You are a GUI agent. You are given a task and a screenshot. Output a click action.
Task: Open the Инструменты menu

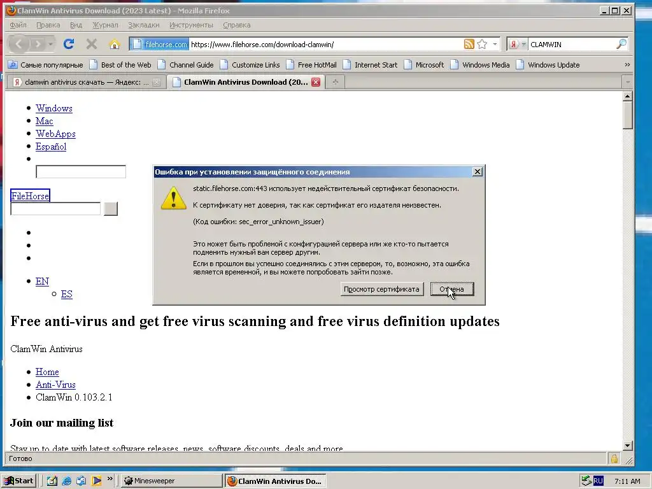pos(191,25)
